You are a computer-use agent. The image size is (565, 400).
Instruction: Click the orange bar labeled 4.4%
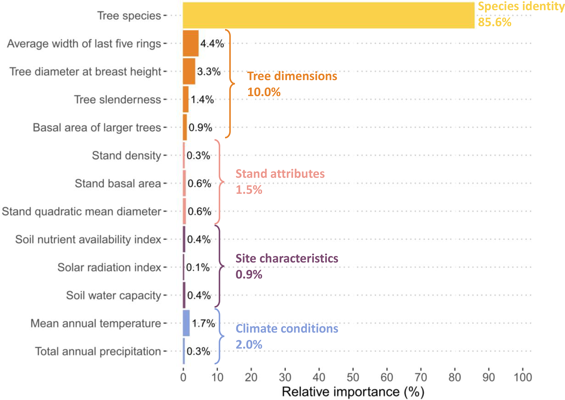(x=191, y=43)
